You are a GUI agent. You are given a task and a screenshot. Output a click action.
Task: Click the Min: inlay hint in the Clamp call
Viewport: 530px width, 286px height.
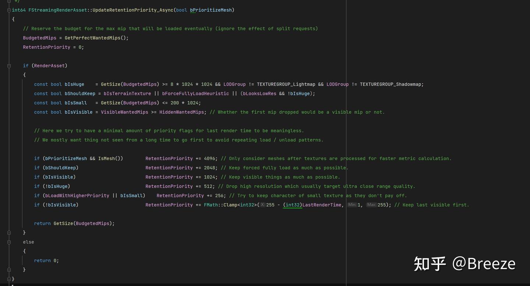click(352, 205)
